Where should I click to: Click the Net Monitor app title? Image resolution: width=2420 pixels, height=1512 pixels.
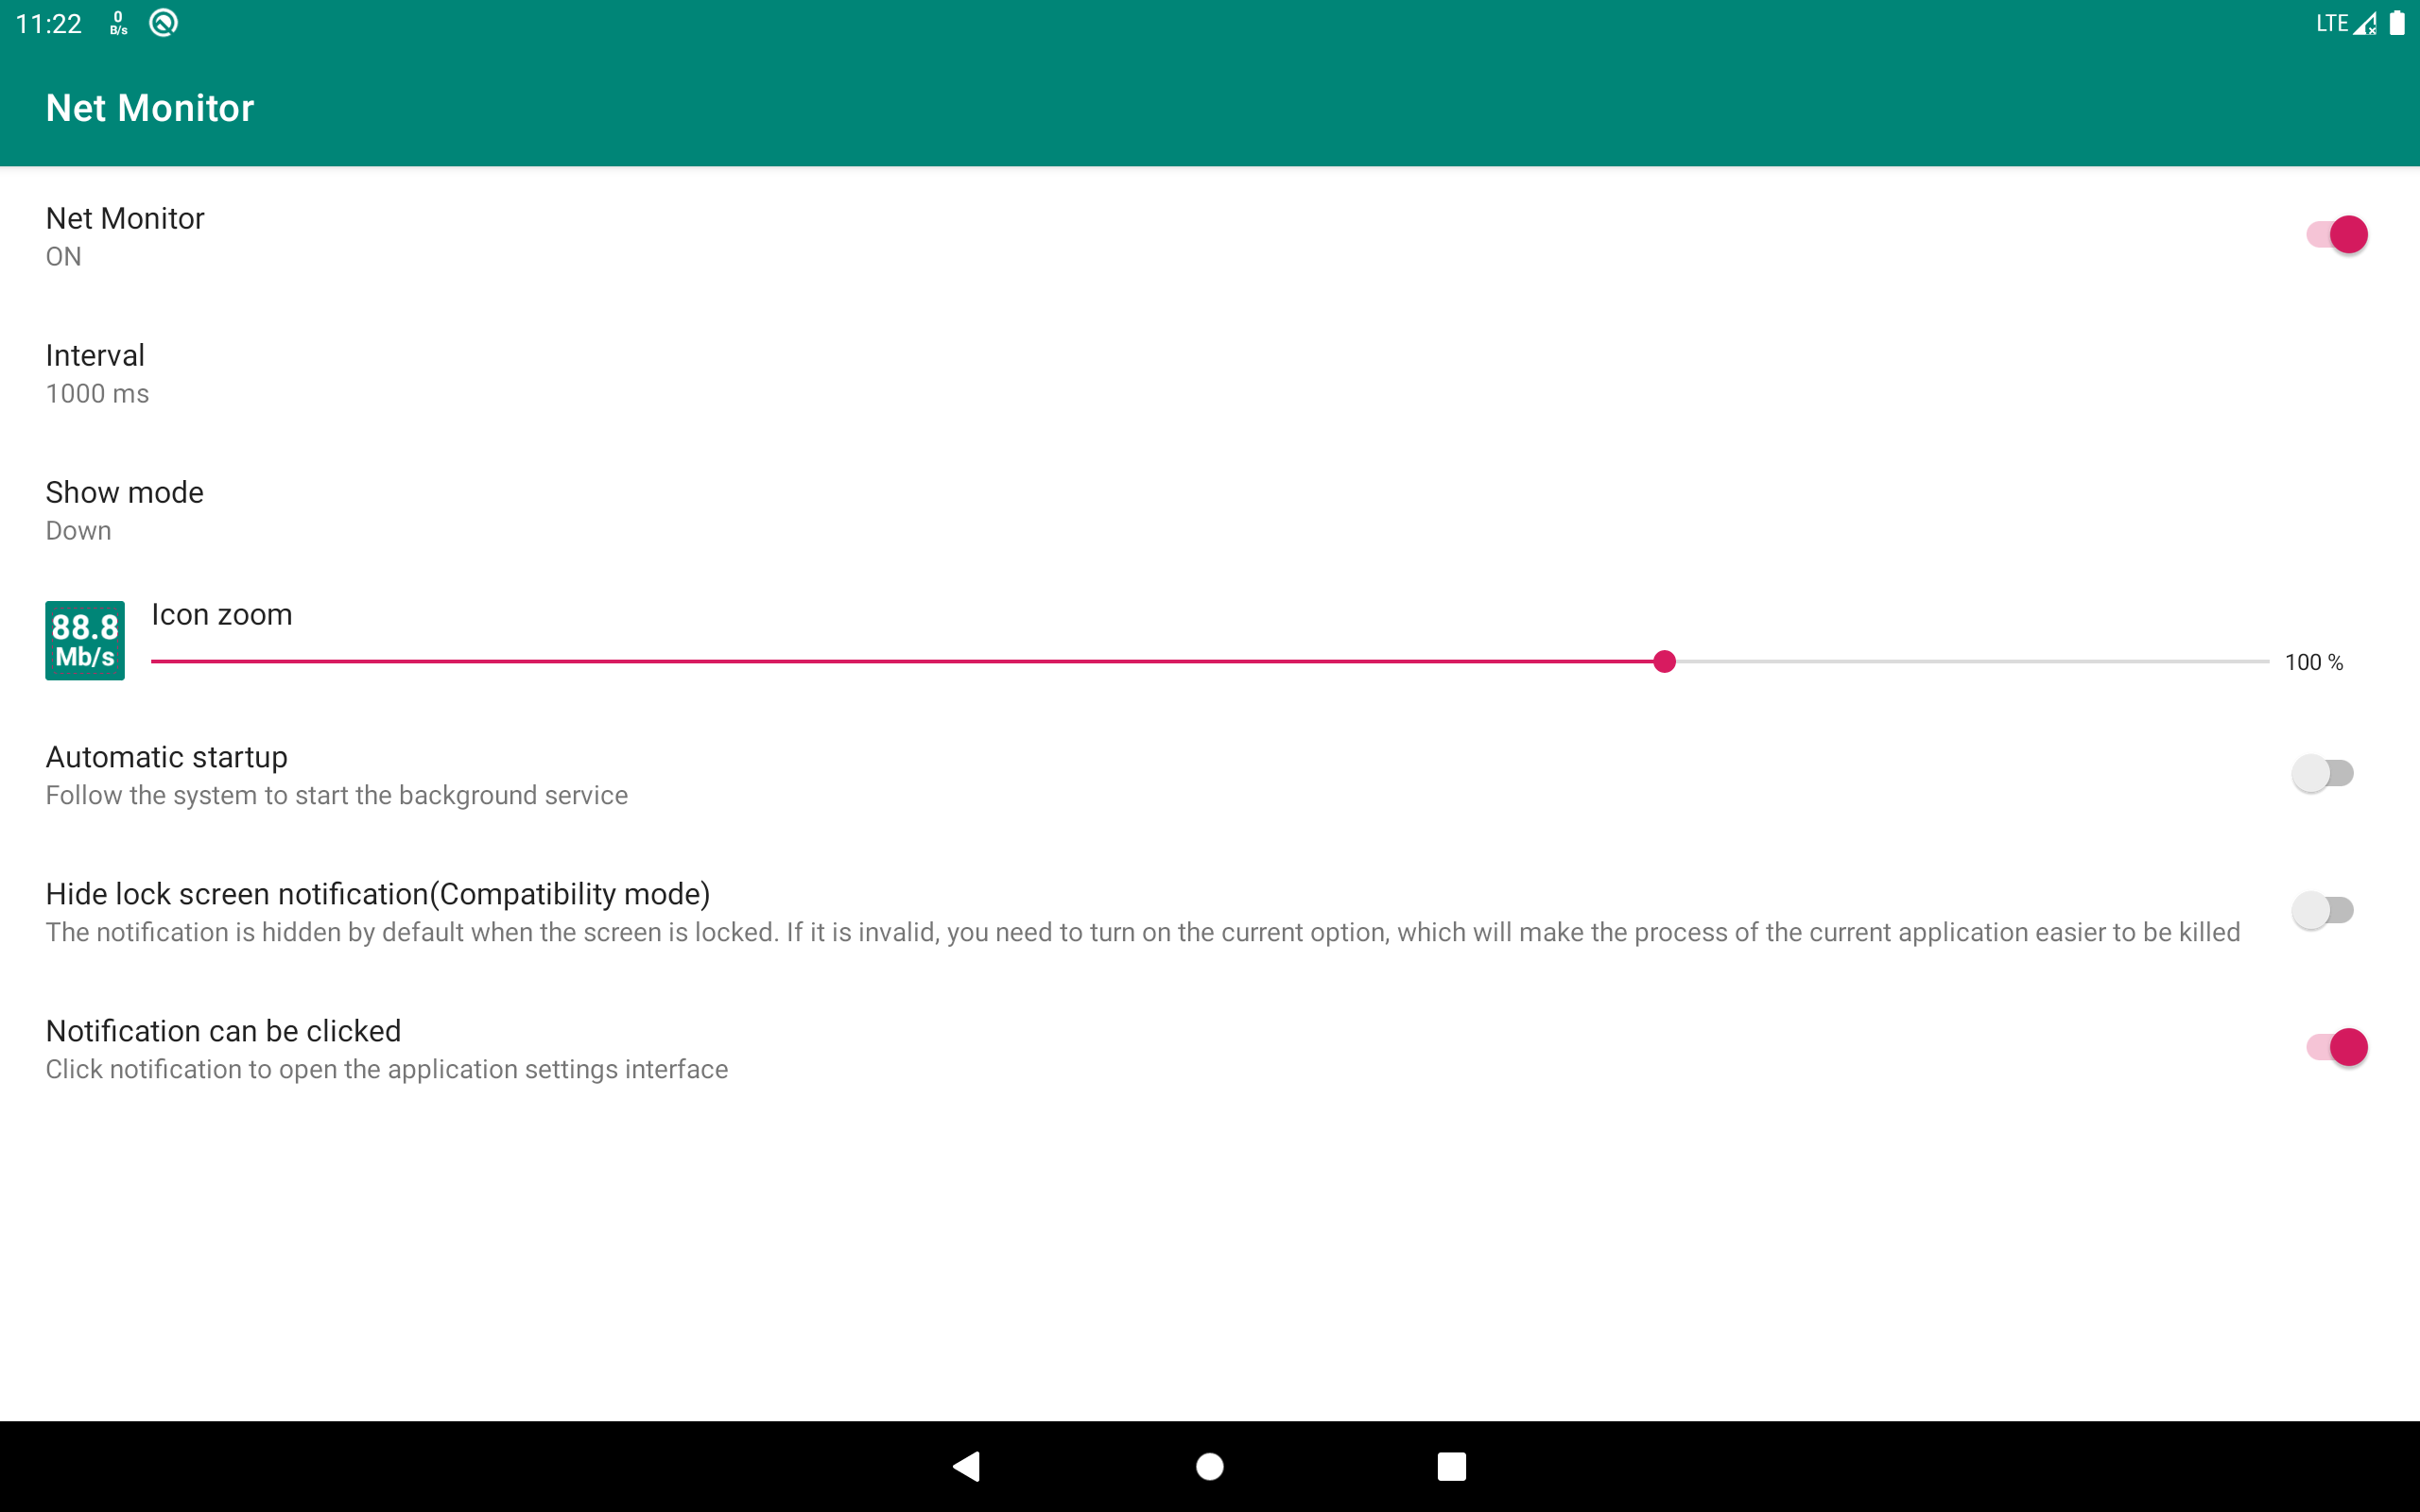[150, 108]
